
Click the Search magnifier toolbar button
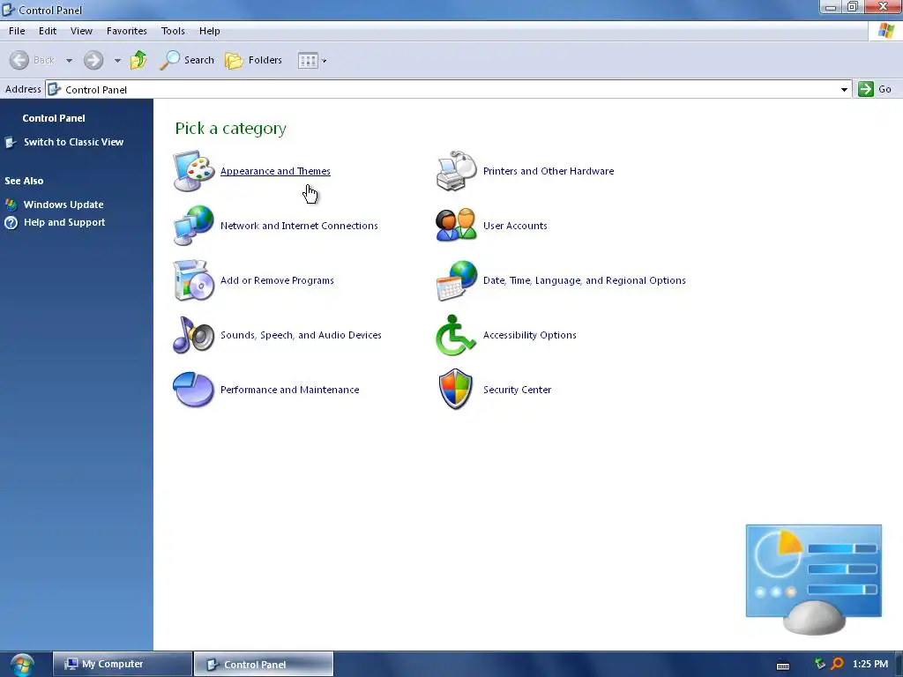tap(187, 60)
